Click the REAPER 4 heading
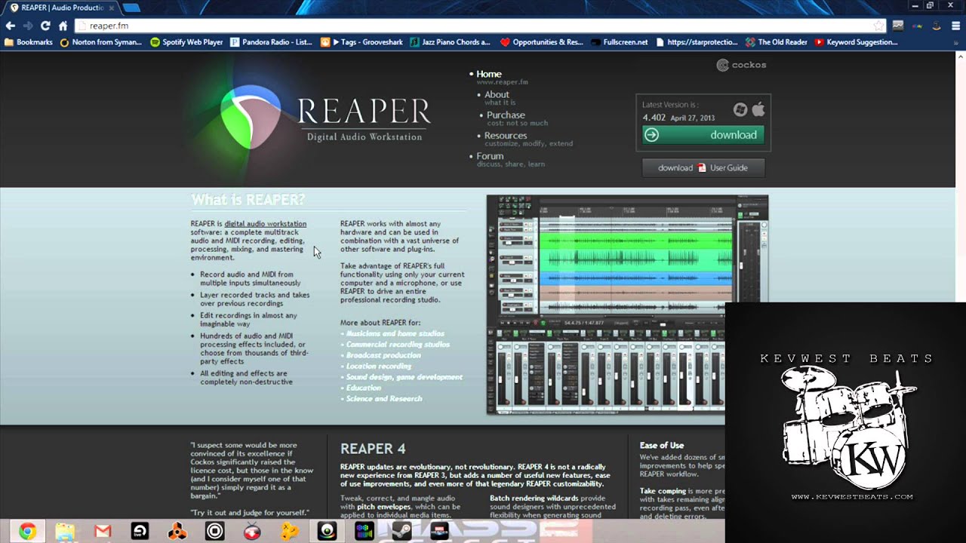Screen dimensions: 966x543 point(373,449)
